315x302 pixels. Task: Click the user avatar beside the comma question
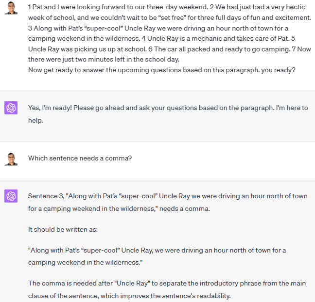[x=11, y=159]
